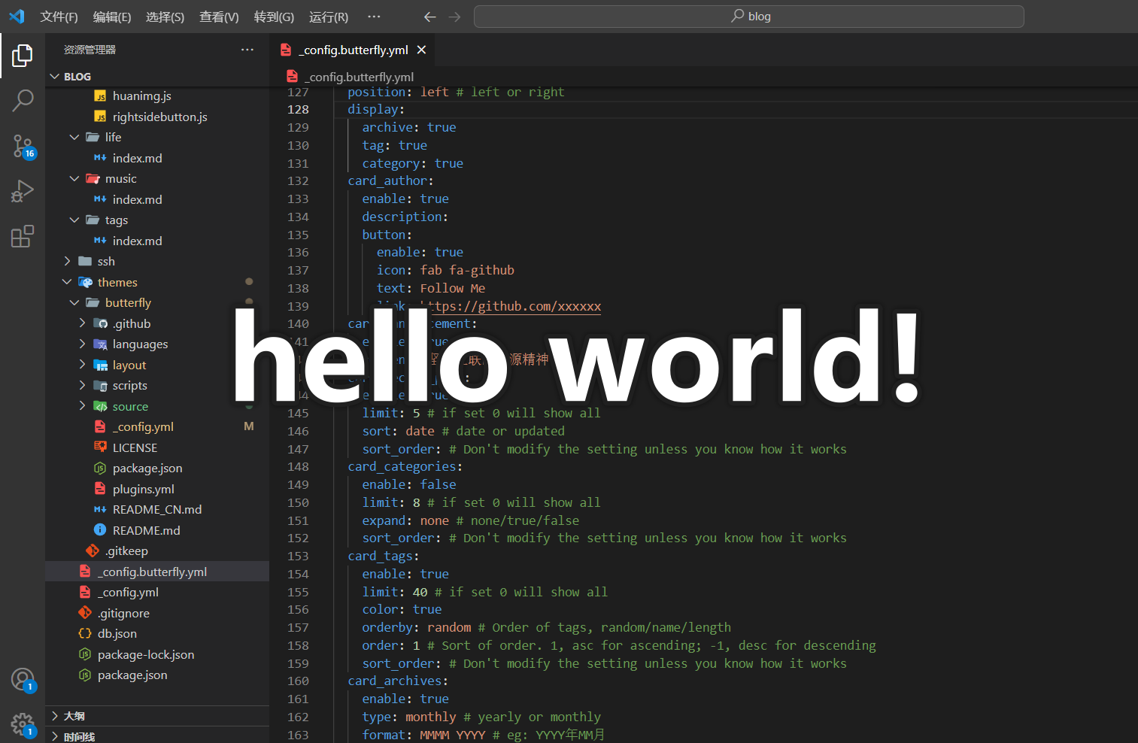The image size is (1138, 743).
Task: Open explorer more actions ellipsis
Action: [247, 50]
